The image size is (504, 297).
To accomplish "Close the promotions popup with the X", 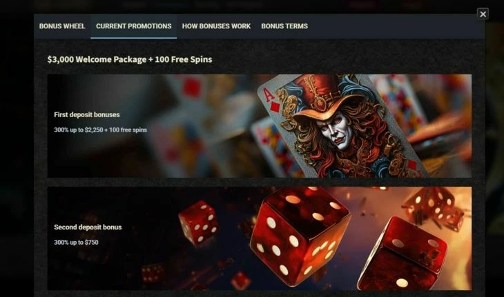I will 483,14.
